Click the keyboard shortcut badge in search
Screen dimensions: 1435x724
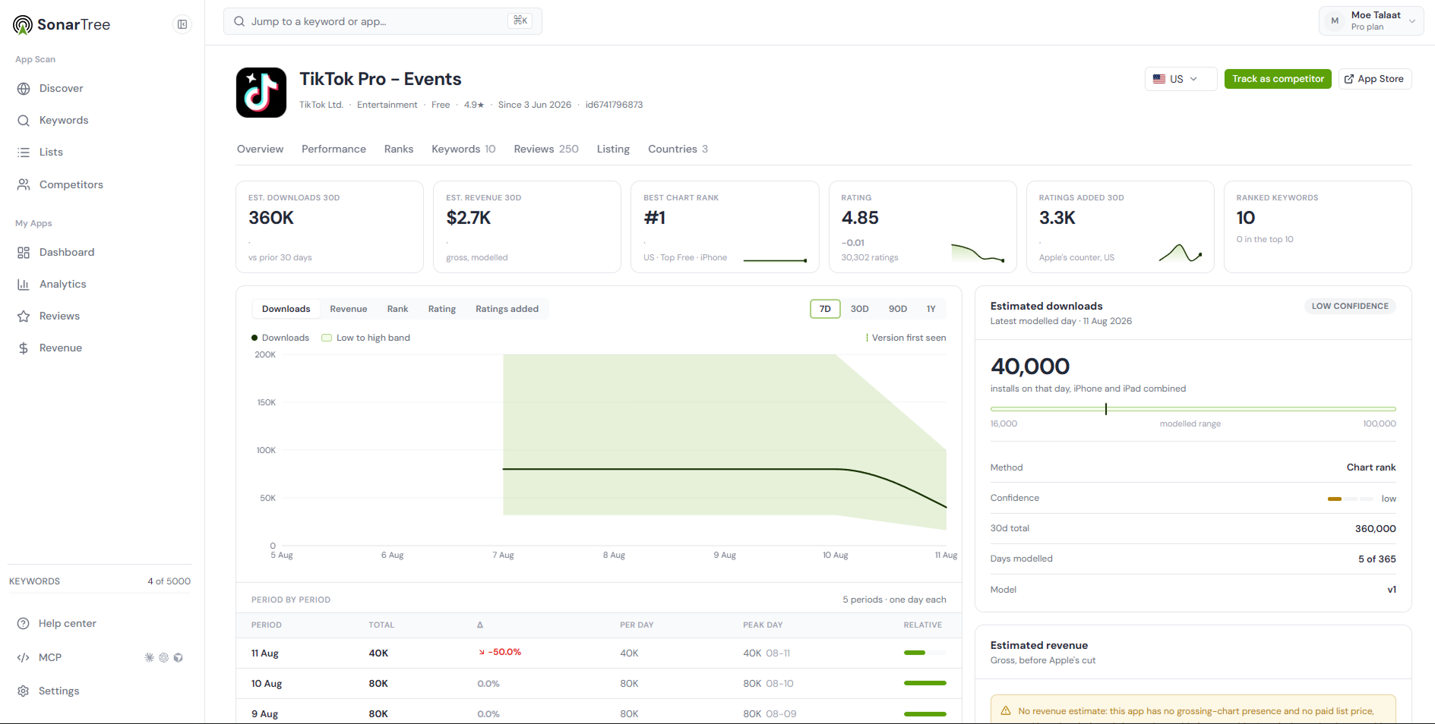point(520,21)
